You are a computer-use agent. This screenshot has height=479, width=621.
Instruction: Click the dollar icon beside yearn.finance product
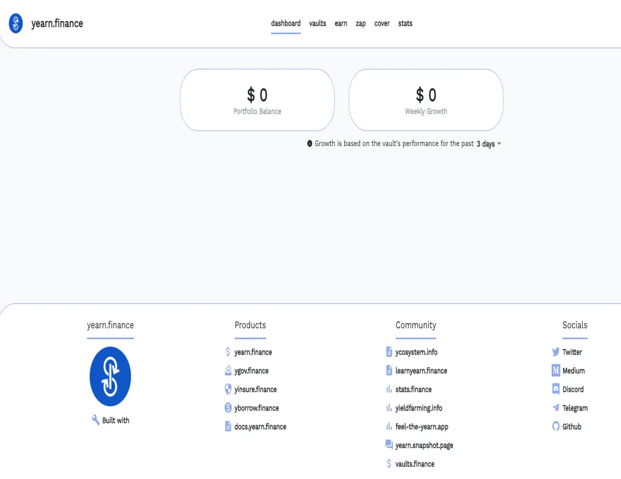pyautogui.click(x=228, y=352)
